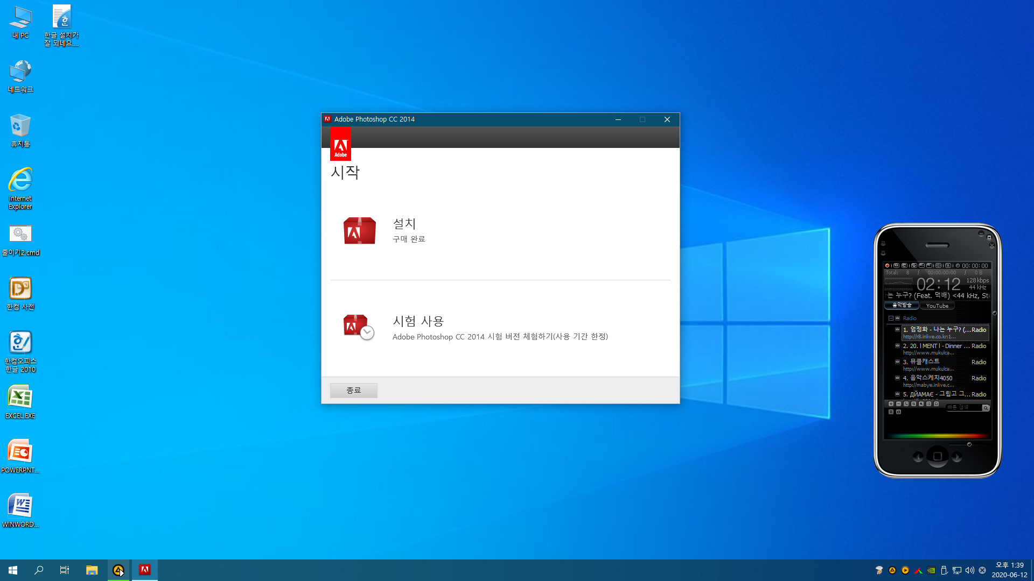This screenshot has width=1034, height=581.
Task: Click the quick search field in player
Action: pyautogui.click(x=964, y=407)
